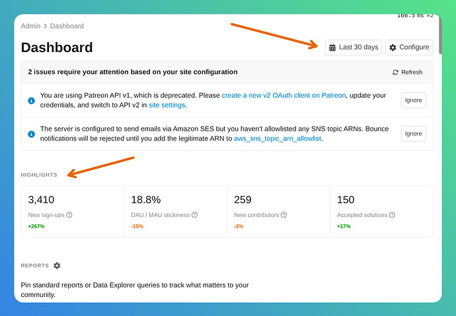
Task: Go to Admin in the breadcrumb
Action: tap(30, 26)
